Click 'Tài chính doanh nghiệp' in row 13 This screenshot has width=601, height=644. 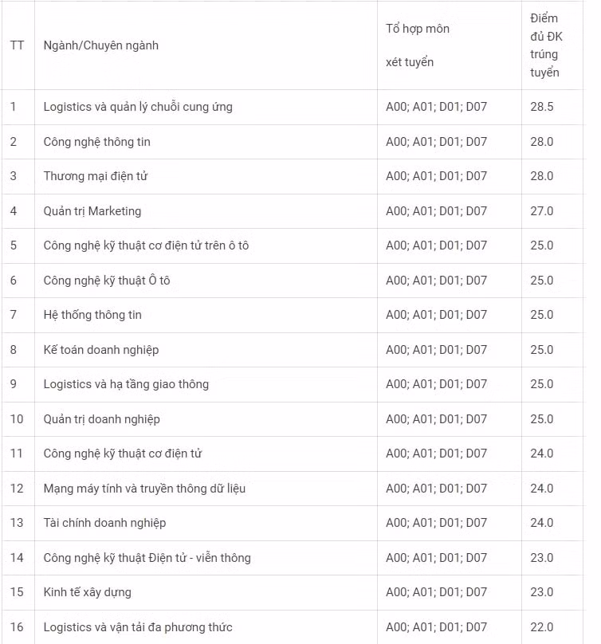[x=104, y=523]
